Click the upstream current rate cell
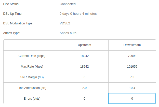Viewport: 159px width, 107px height. tap(84, 56)
